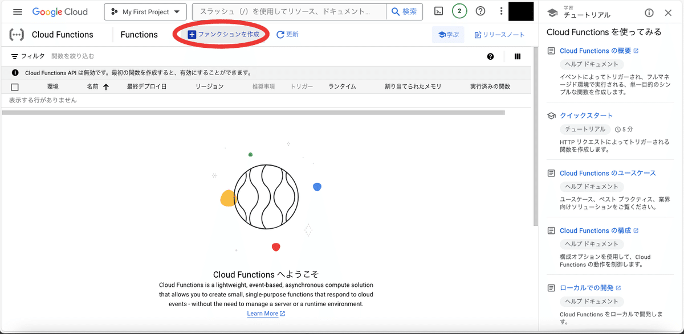Viewport: 684px width, 334px height.
Task: Open notifications badge showing 2
Action: [459, 11]
